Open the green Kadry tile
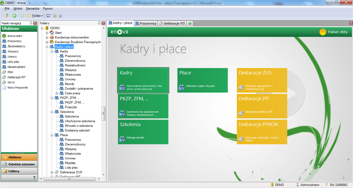The height and width of the screenshot is (188, 353). click(143, 80)
